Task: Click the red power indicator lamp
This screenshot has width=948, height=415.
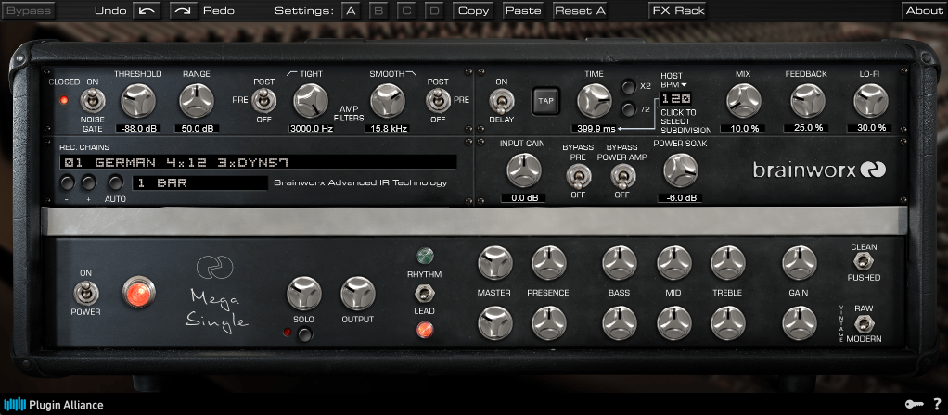Action: click(139, 293)
